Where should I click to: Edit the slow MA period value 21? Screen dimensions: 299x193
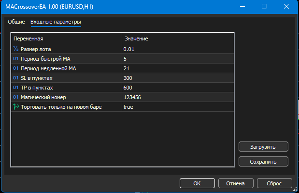178,68
